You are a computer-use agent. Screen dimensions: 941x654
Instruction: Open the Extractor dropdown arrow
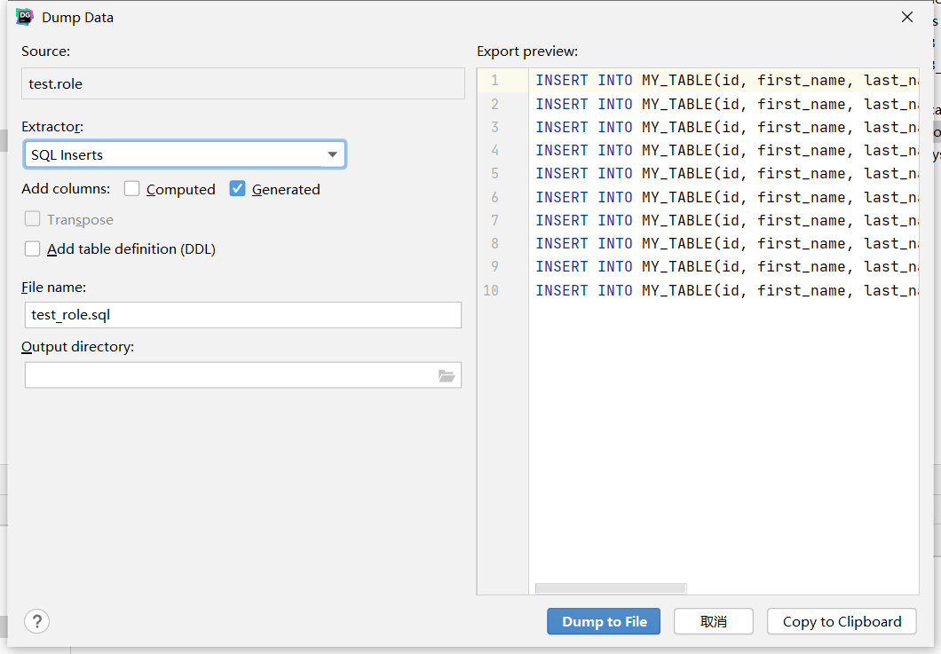tap(332, 154)
